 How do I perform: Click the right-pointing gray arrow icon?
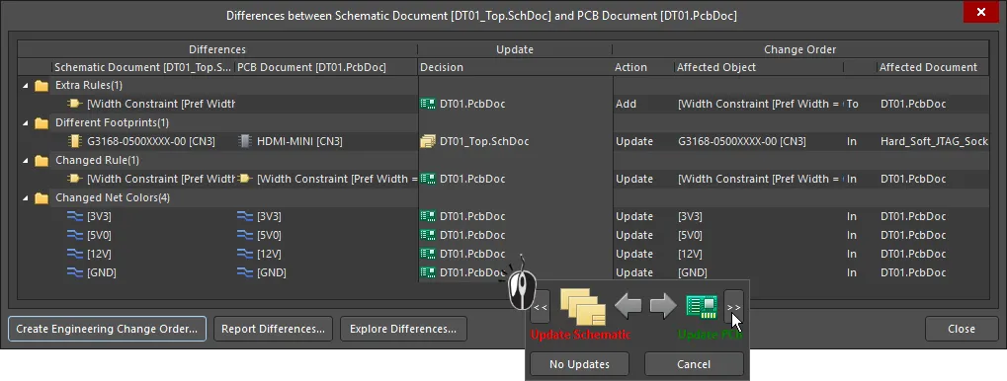(x=663, y=307)
